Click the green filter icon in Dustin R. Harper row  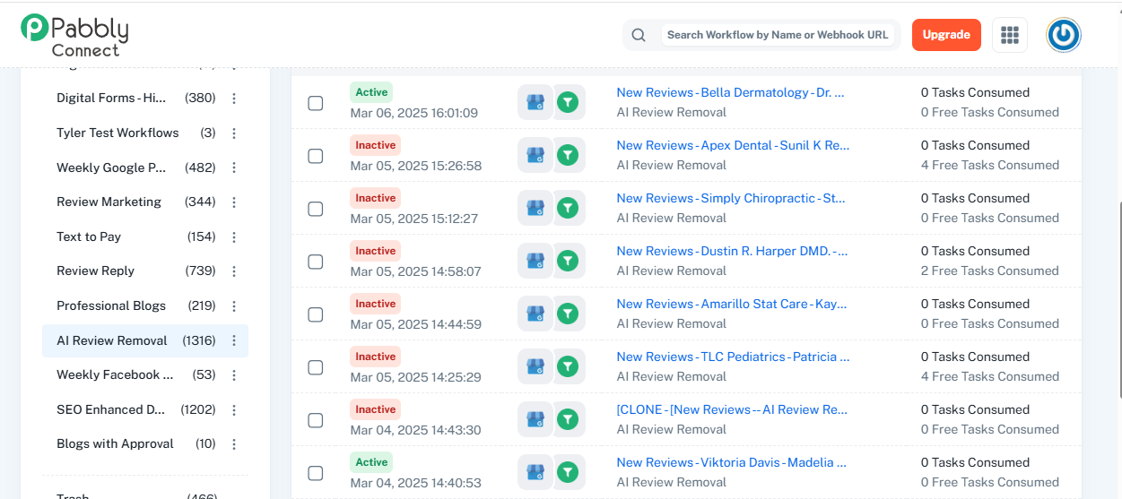pyautogui.click(x=568, y=261)
